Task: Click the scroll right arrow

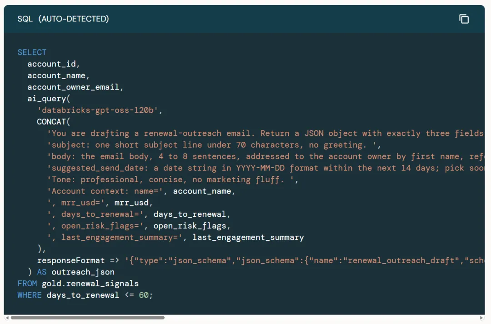Action: coord(481,318)
